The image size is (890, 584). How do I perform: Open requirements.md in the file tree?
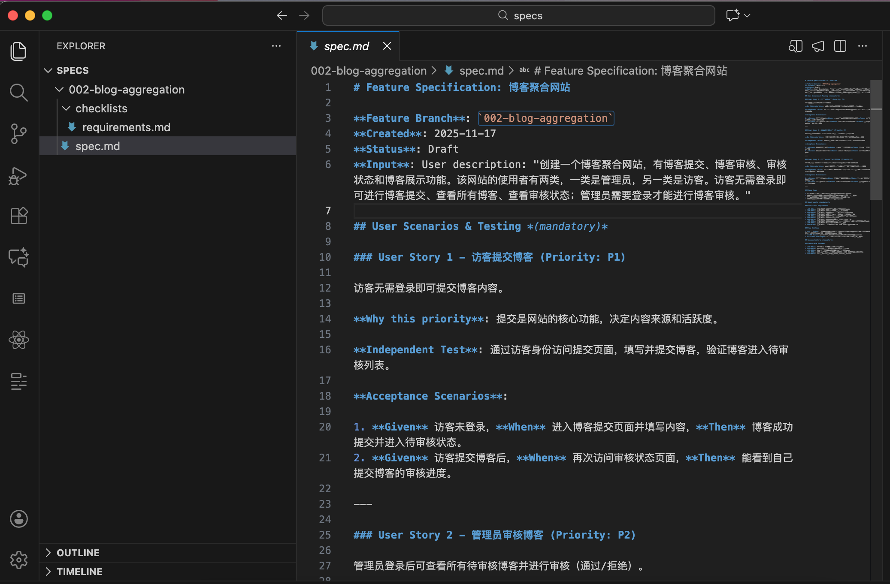coord(126,127)
